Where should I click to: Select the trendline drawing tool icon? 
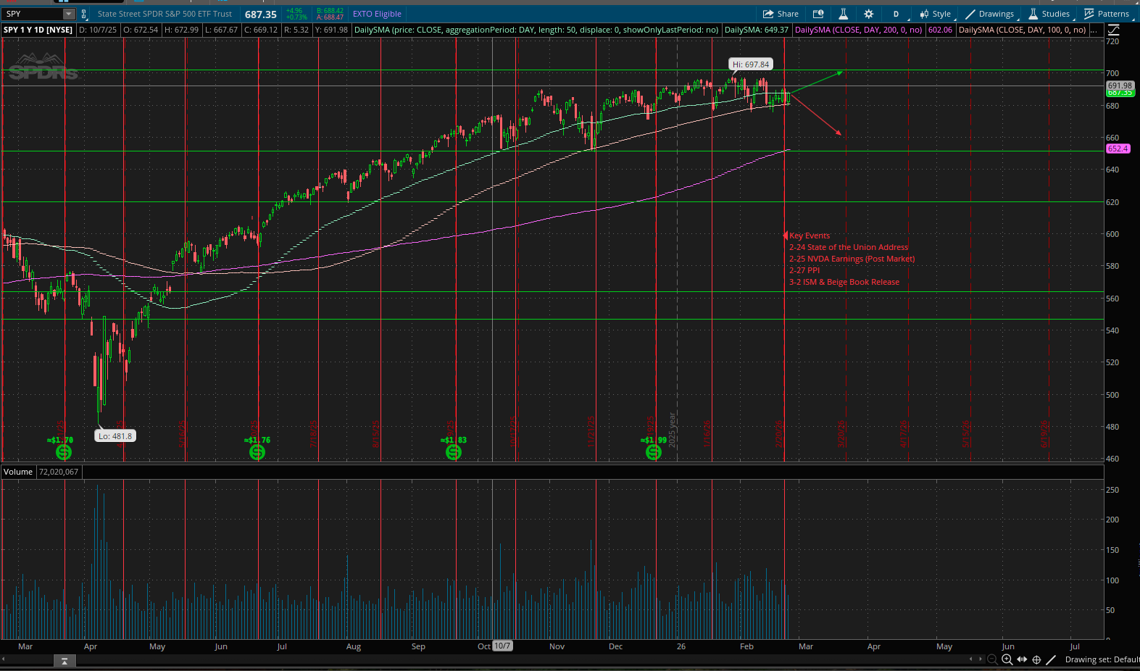point(1051,659)
